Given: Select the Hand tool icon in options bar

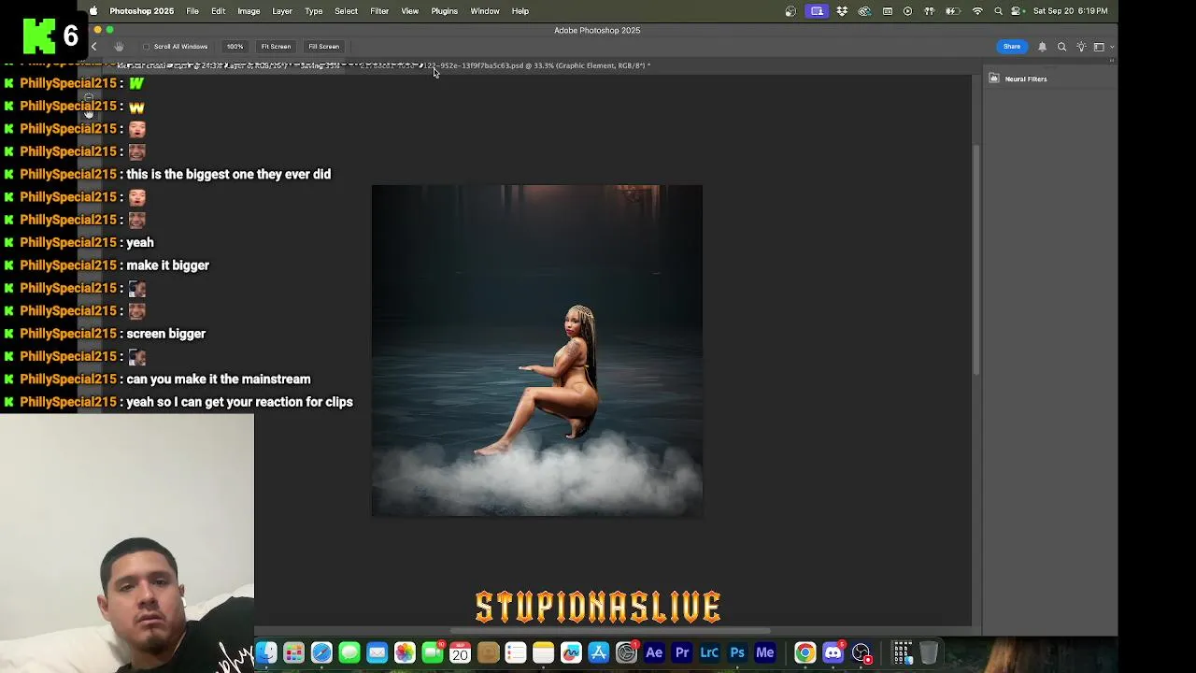Looking at the screenshot, I should pos(119,47).
